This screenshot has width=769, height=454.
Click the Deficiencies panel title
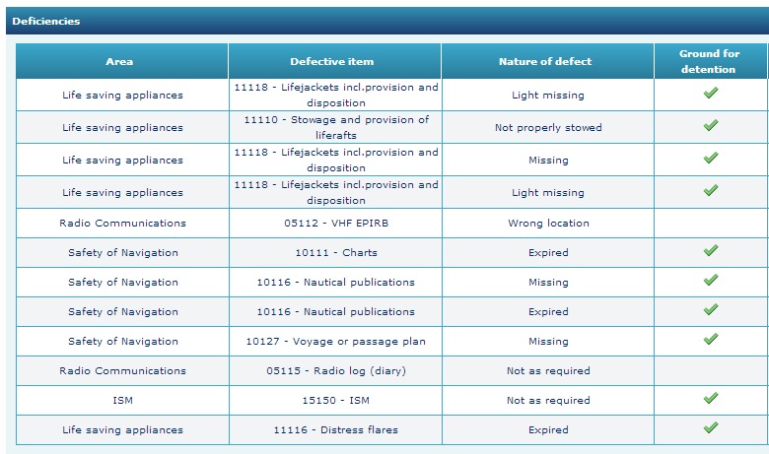coord(46,21)
